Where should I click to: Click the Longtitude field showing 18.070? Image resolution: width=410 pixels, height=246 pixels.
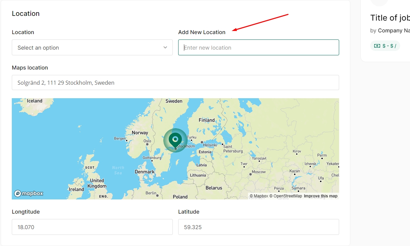pos(92,227)
